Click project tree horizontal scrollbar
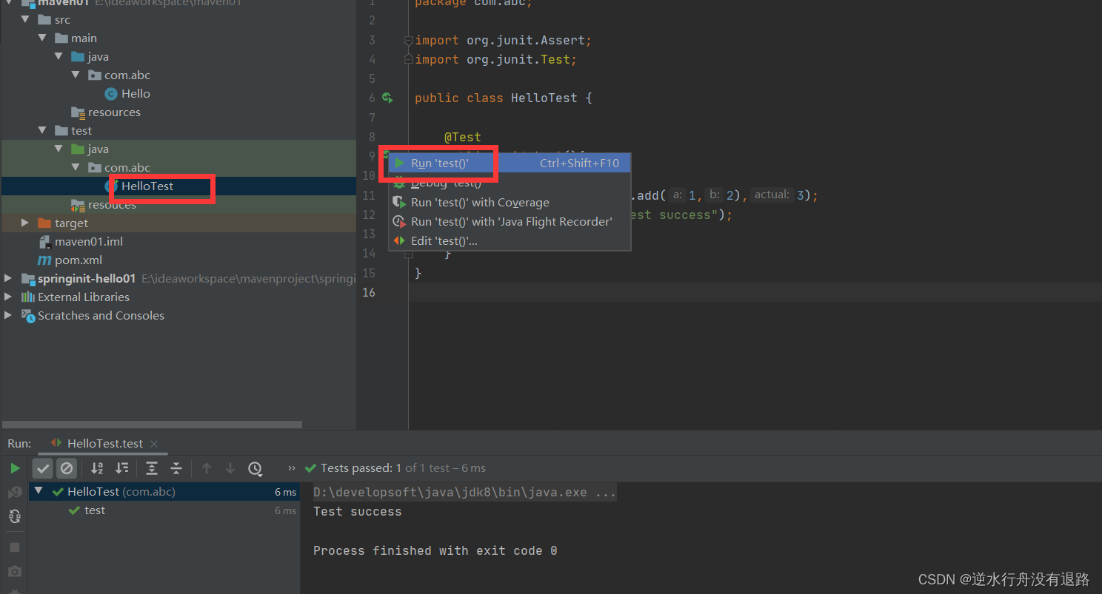1102x594 pixels. 153,425
